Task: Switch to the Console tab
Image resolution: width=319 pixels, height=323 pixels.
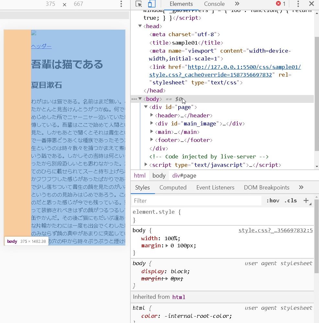Action: click(x=214, y=4)
